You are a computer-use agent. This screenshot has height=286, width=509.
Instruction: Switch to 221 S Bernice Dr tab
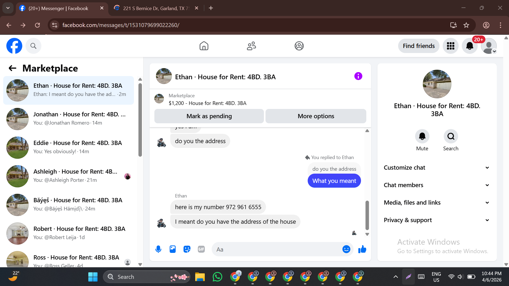pyautogui.click(x=156, y=8)
